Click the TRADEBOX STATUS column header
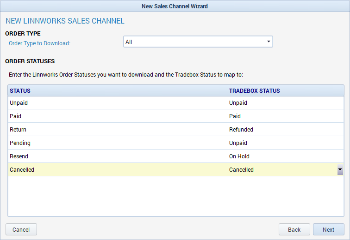 (254, 91)
